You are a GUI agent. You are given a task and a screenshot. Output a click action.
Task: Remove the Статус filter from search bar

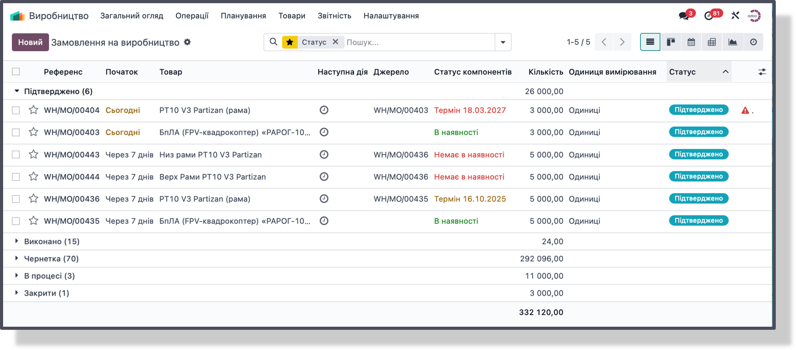click(x=336, y=42)
